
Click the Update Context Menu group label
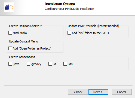pos(23,41)
